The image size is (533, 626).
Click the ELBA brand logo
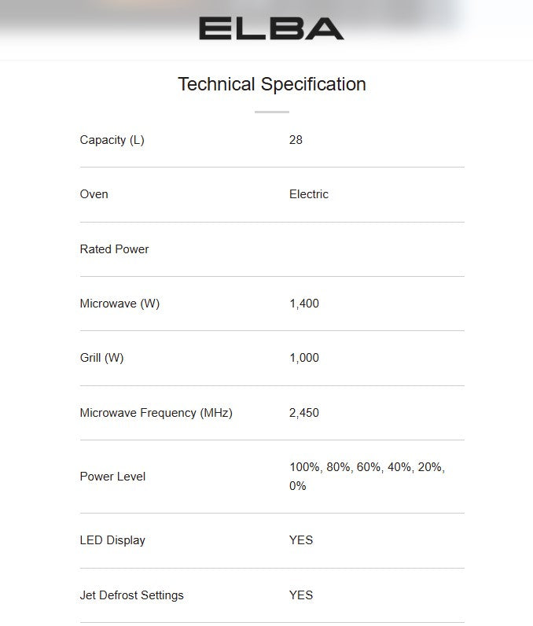tap(271, 28)
